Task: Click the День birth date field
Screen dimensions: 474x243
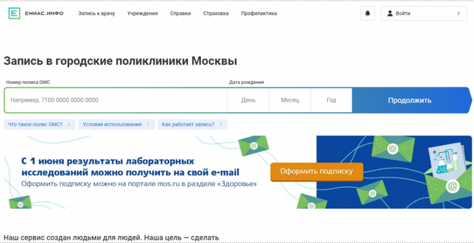Action: [248, 100]
